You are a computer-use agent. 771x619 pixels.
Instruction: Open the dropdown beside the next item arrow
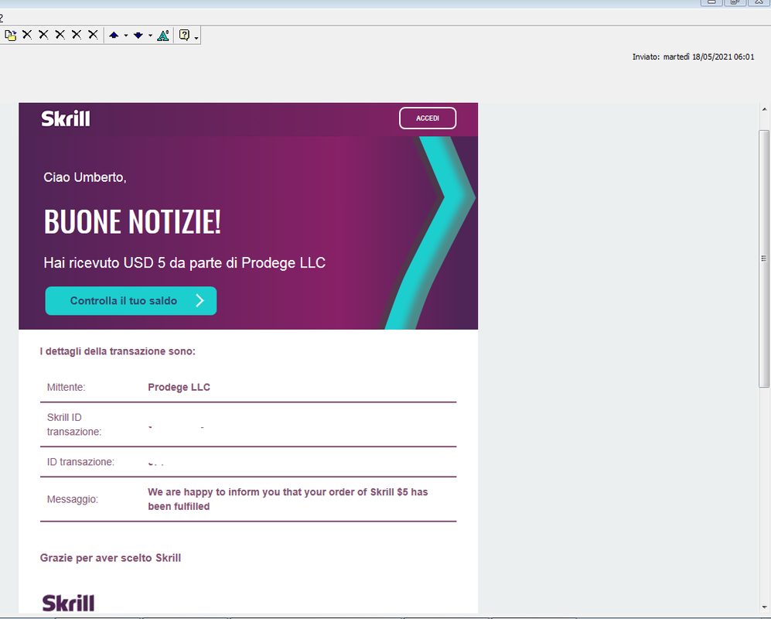coord(151,36)
